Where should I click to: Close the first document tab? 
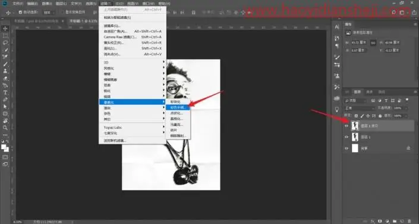tap(63, 21)
